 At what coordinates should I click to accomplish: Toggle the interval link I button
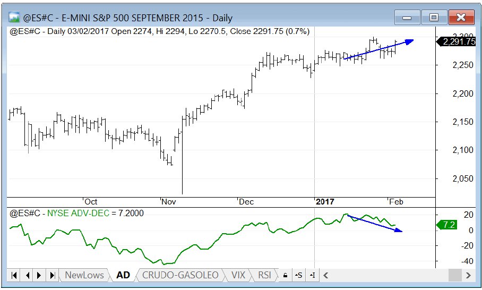click(312, 275)
